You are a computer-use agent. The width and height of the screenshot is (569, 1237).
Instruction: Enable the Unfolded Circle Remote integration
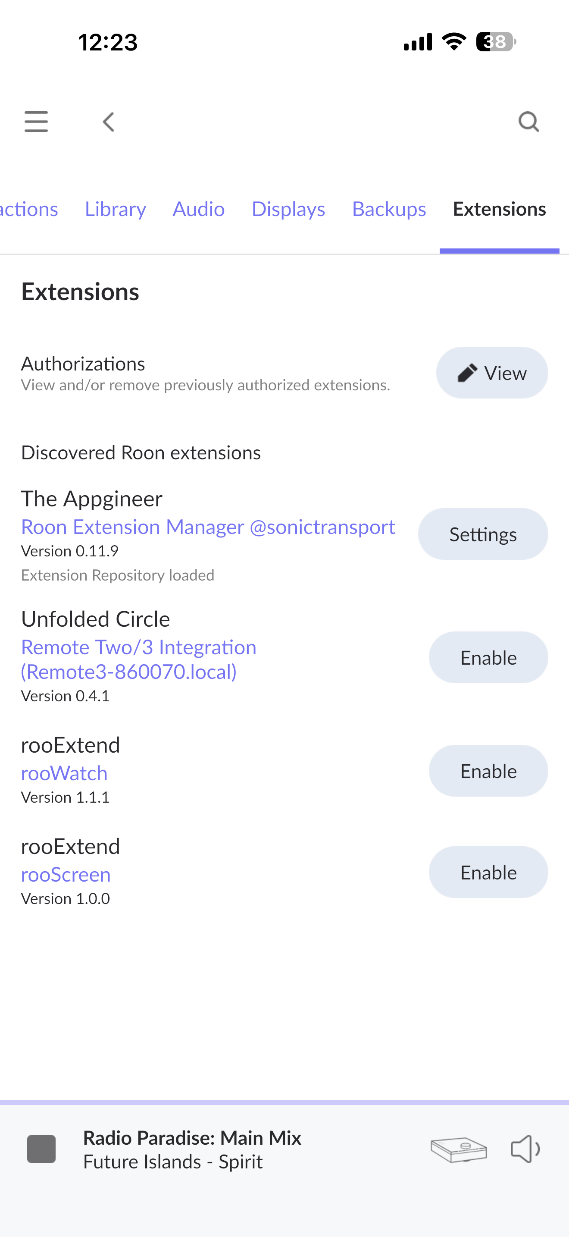pyautogui.click(x=488, y=657)
